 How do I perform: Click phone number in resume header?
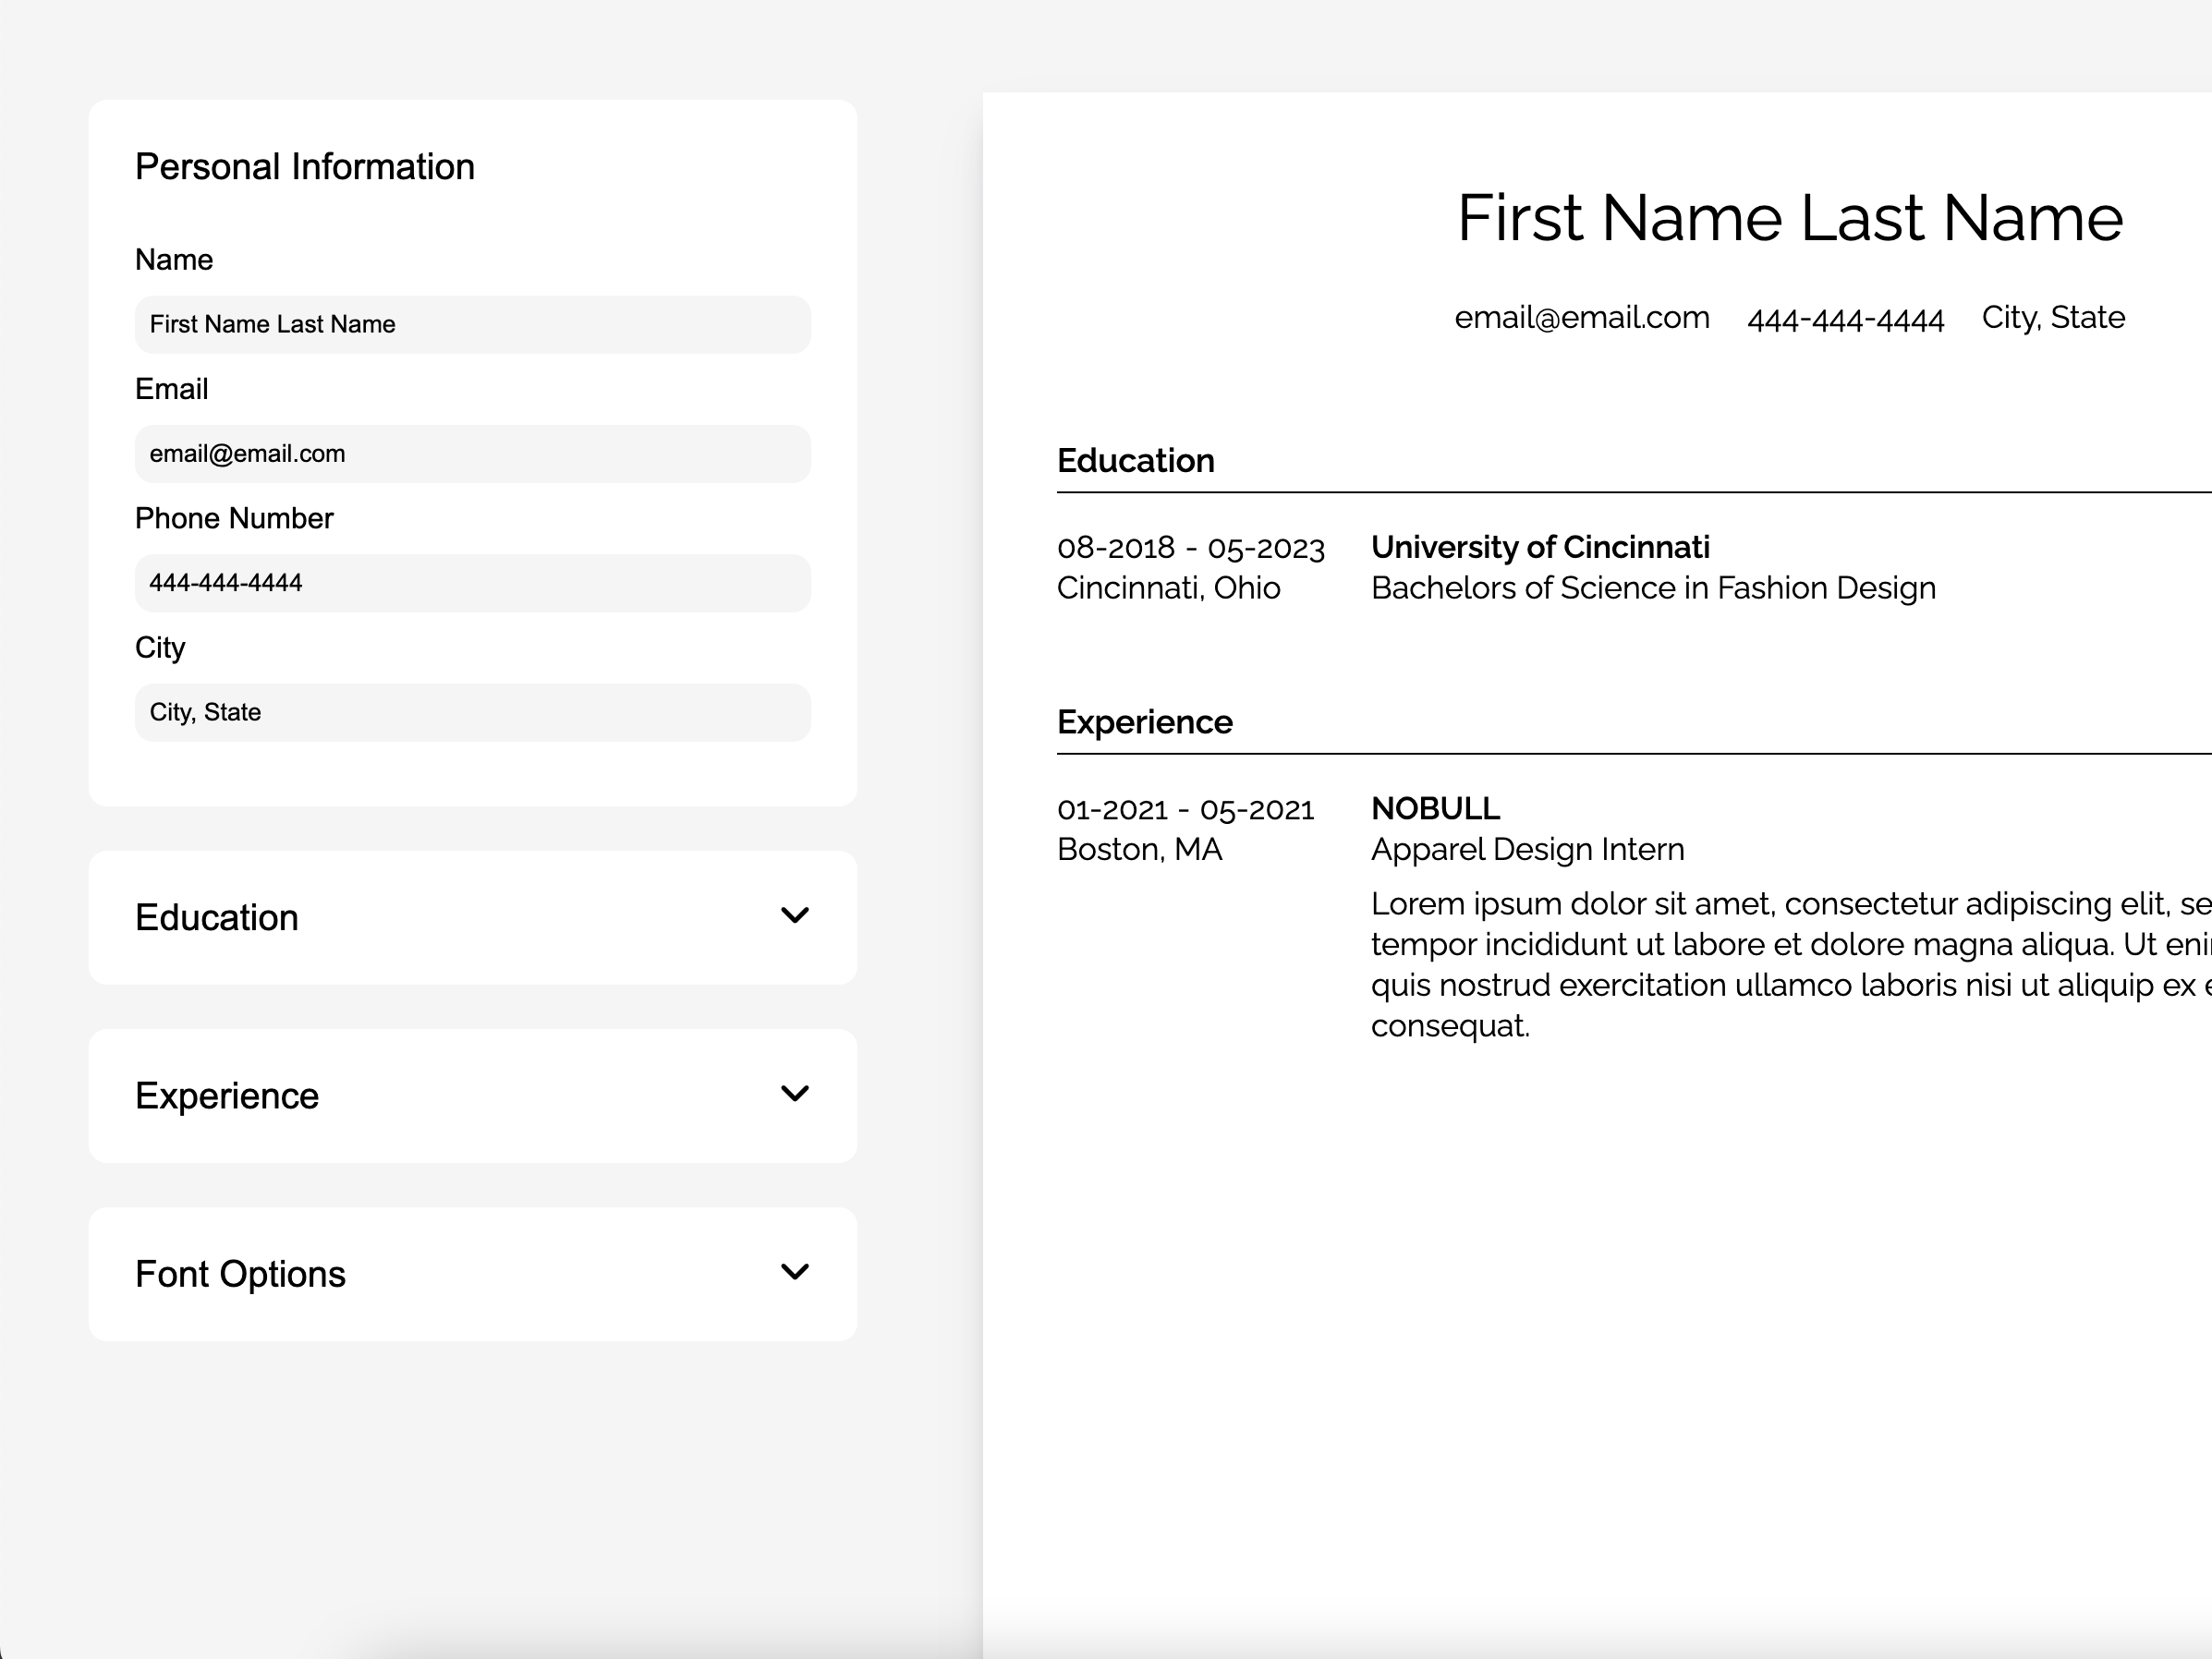(1845, 320)
